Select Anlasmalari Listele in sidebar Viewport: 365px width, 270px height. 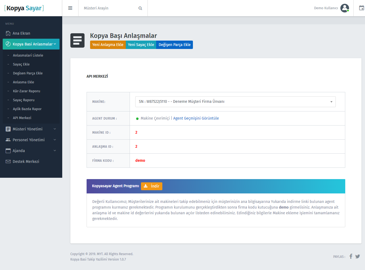pyautogui.click(x=28, y=55)
